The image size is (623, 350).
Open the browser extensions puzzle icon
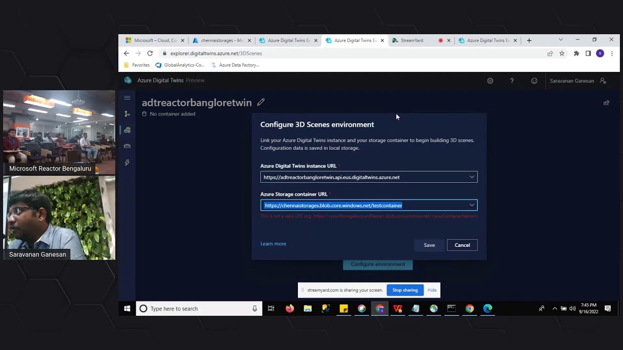point(576,53)
